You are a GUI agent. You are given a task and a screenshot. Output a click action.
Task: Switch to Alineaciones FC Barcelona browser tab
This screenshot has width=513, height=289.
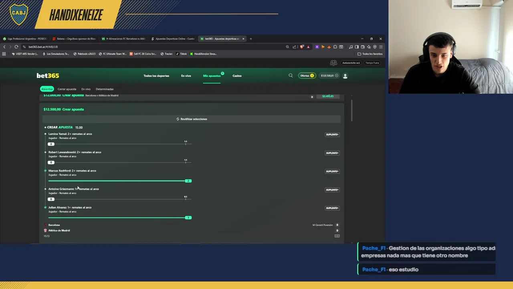click(124, 39)
